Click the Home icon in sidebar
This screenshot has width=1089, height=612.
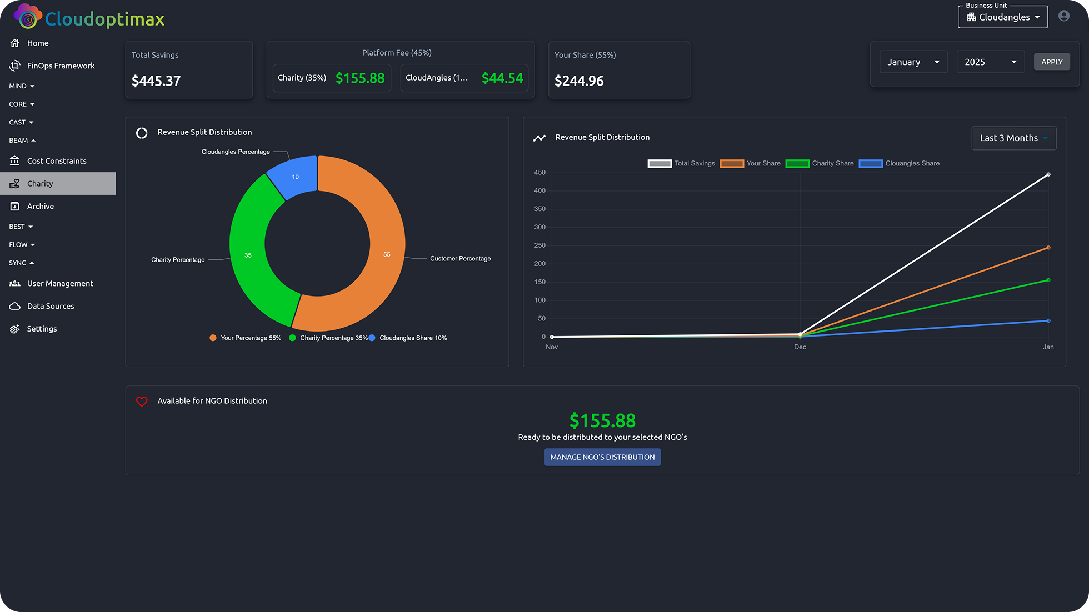pyautogui.click(x=15, y=43)
